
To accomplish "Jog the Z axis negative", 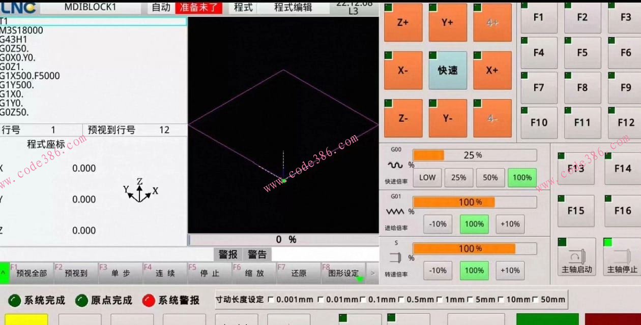I will click(402, 118).
